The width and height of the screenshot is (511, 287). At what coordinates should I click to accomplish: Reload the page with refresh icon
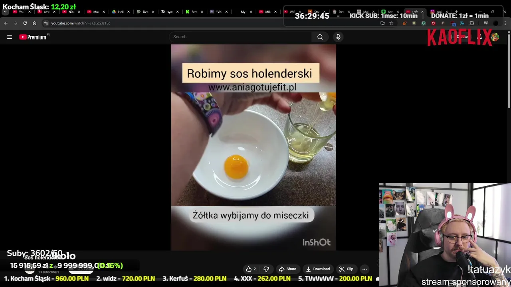pyautogui.click(x=25, y=23)
